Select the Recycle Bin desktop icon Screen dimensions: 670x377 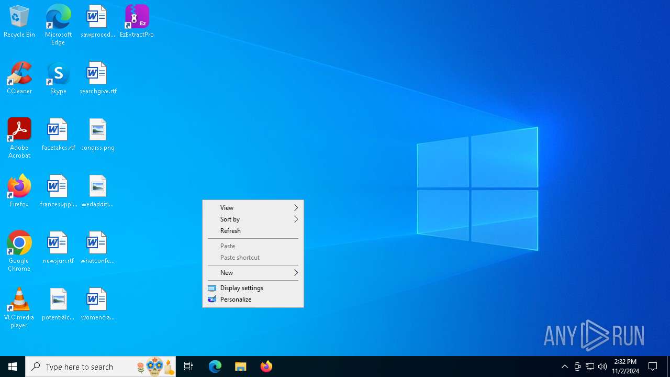point(19,22)
